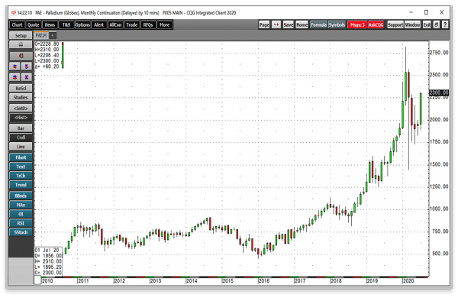Open the Options menu button
This screenshot has height=298, width=458.
coord(82,25)
